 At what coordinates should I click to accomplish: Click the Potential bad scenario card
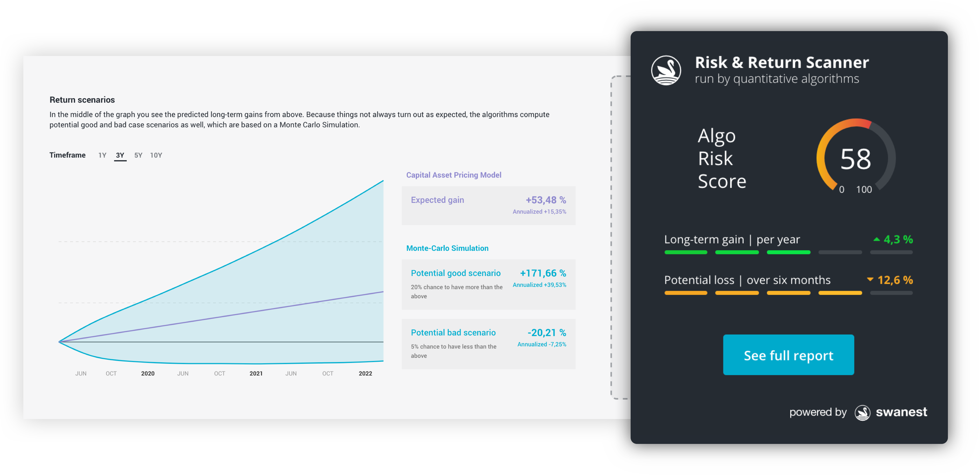pyautogui.click(x=488, y=344)
